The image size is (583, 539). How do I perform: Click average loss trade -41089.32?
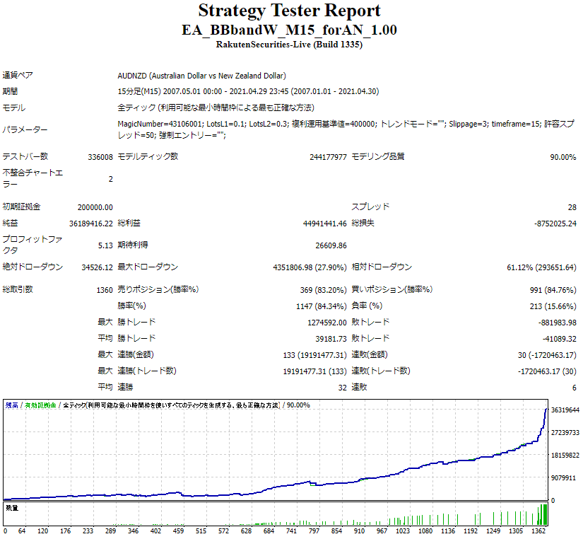click(x=559, y=339)
